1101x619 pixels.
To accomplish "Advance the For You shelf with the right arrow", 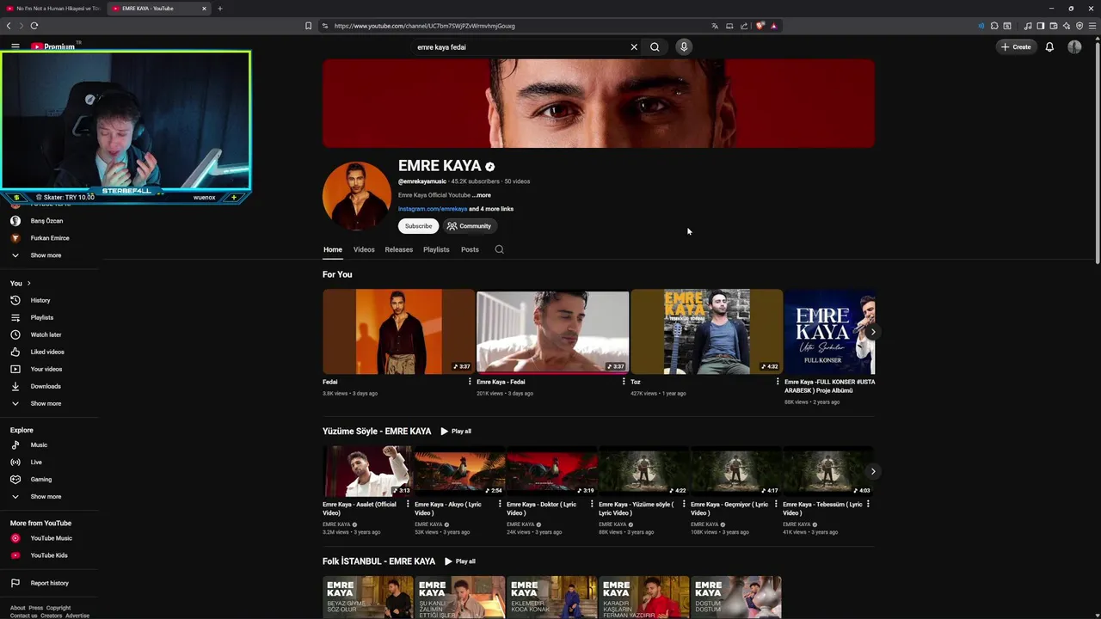I will pos(873,332).
